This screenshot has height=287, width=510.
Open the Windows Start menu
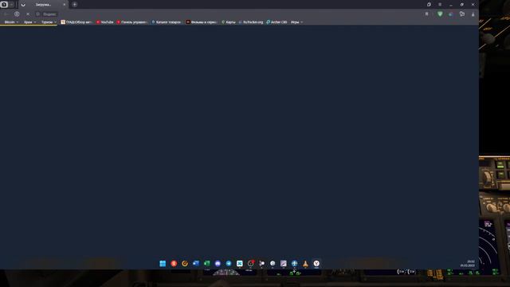[163, 264]
